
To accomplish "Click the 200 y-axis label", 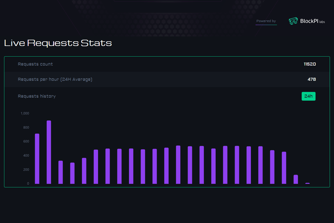I will click(26, 170).
